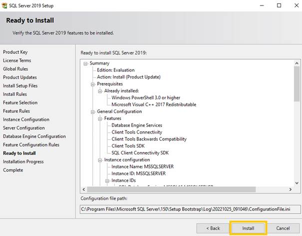The height and width of the screenshot is (236, 302).
Task: Collapse the Instance configuration node
Action: (99, 159)
